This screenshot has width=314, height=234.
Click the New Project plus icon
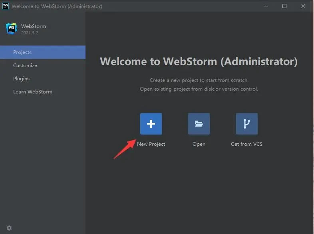pyautogui.click(x=151, y=124)
